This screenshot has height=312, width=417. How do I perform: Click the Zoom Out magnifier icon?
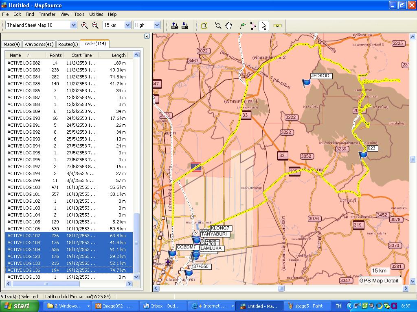tap(95, 25)
